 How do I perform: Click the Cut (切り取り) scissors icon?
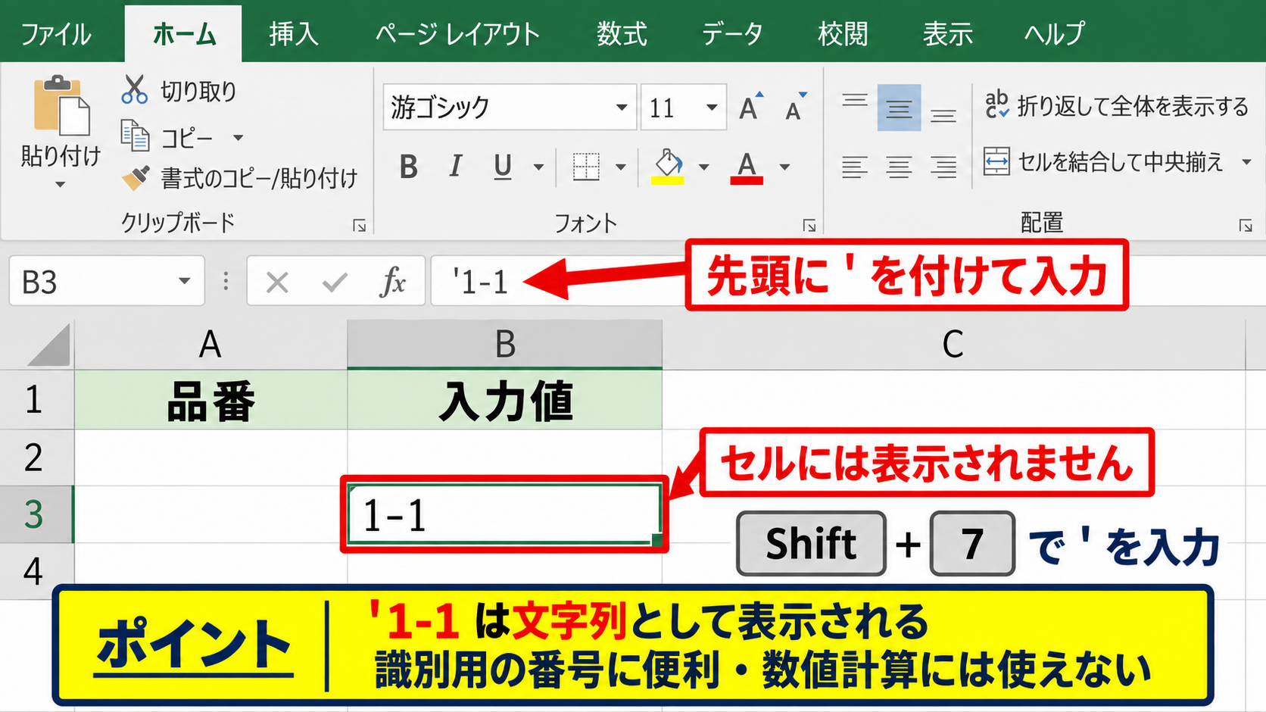pyautogui.click(x=134, y=90)
